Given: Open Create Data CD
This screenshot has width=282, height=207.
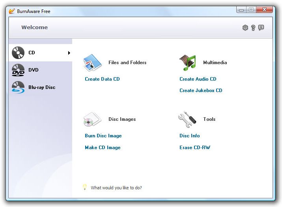Looking at the screenshot, I should coord(102,79).
